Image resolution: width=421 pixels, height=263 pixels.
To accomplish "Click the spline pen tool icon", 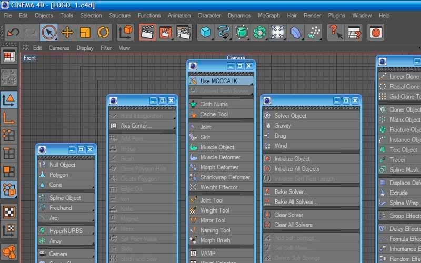I will coord(224,33).
